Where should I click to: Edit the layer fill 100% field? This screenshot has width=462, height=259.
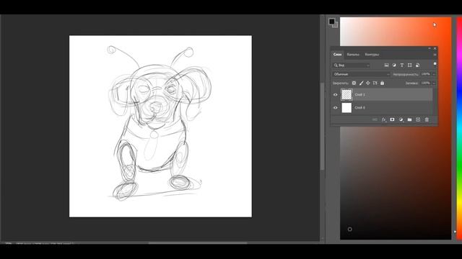(426, 83)
